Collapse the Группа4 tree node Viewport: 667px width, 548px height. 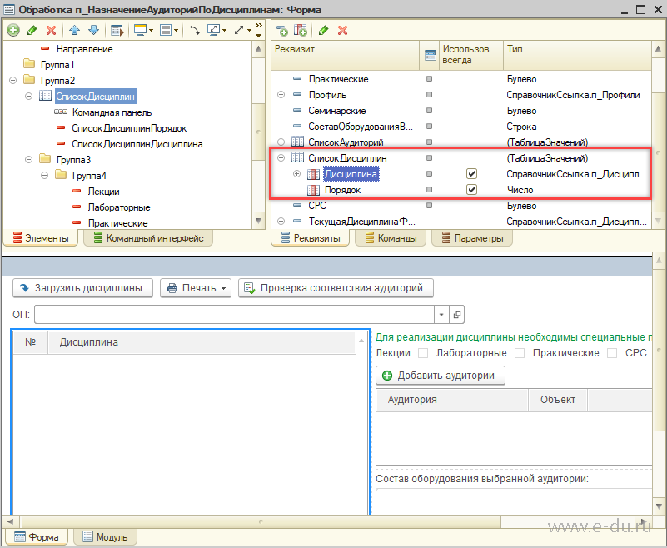pyautogui.click(x=44, y=175)
